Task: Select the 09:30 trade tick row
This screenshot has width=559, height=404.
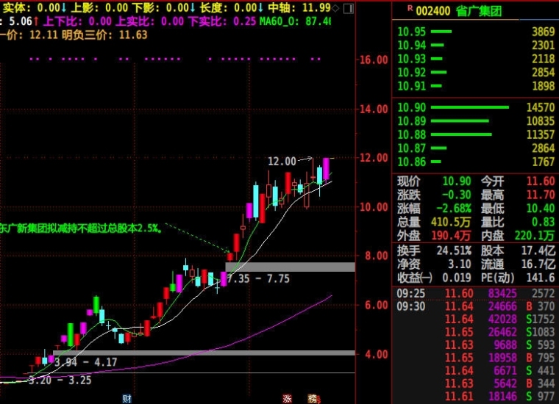Action: 476,306
